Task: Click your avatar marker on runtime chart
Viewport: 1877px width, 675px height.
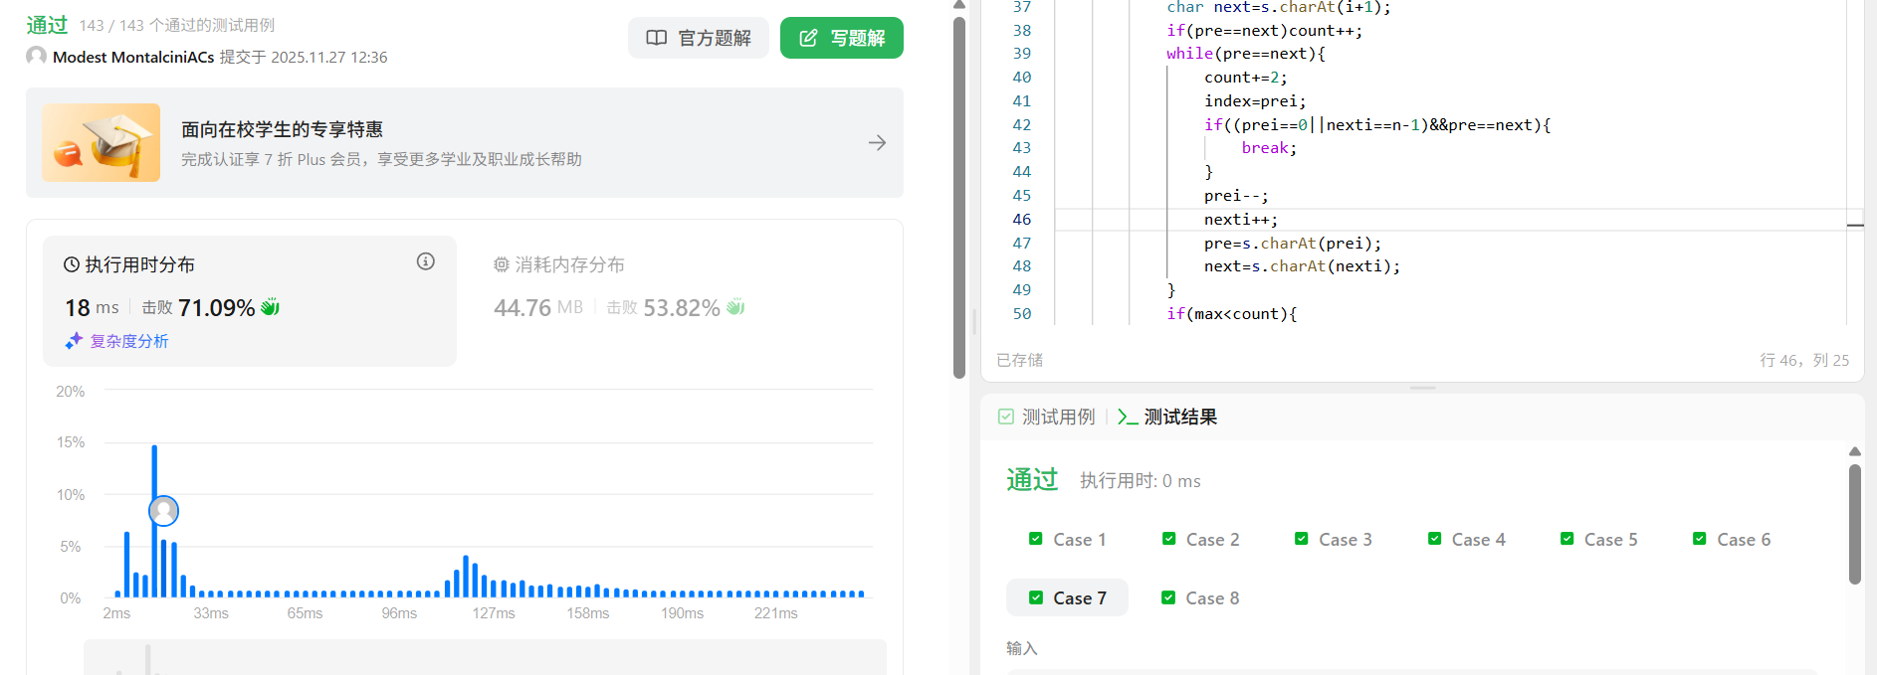Action: (163, 511)
